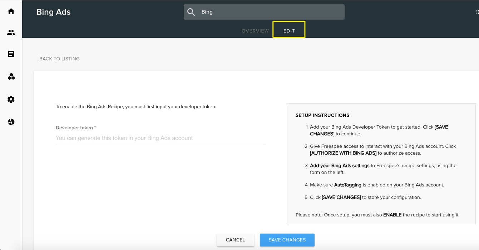
Task: Click the Setup Instructions heading
Action: click(x=322, y=115)
